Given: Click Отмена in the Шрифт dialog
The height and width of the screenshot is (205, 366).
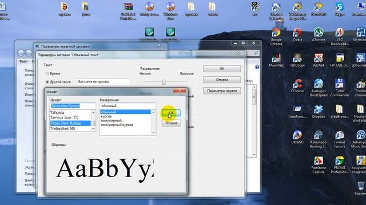Looking at the screenshot, I should pyautogui.click(x=172, y=123).
